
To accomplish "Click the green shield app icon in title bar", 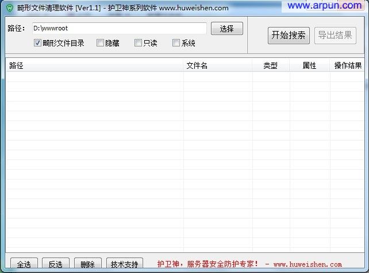I will (9, 8).
